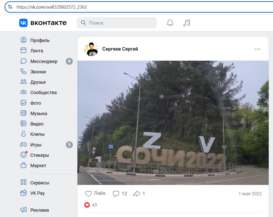Open the music note icon in header
The height and width of the screenshot is (217, 273).
[186, 23]
